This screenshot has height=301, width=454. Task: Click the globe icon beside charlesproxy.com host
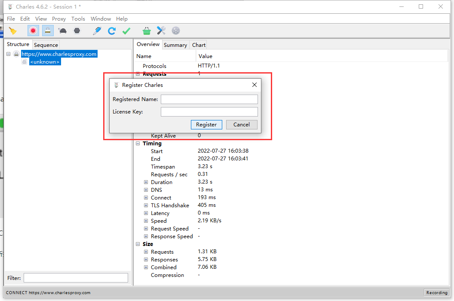click(x=16, y=54)
